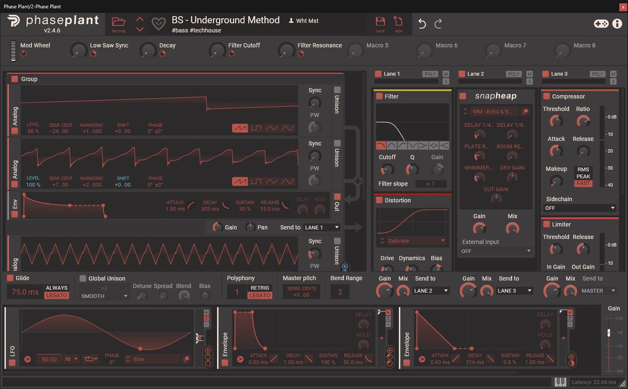Open the info icon
This screenshot has width=628, height=389.
point(617,24)
